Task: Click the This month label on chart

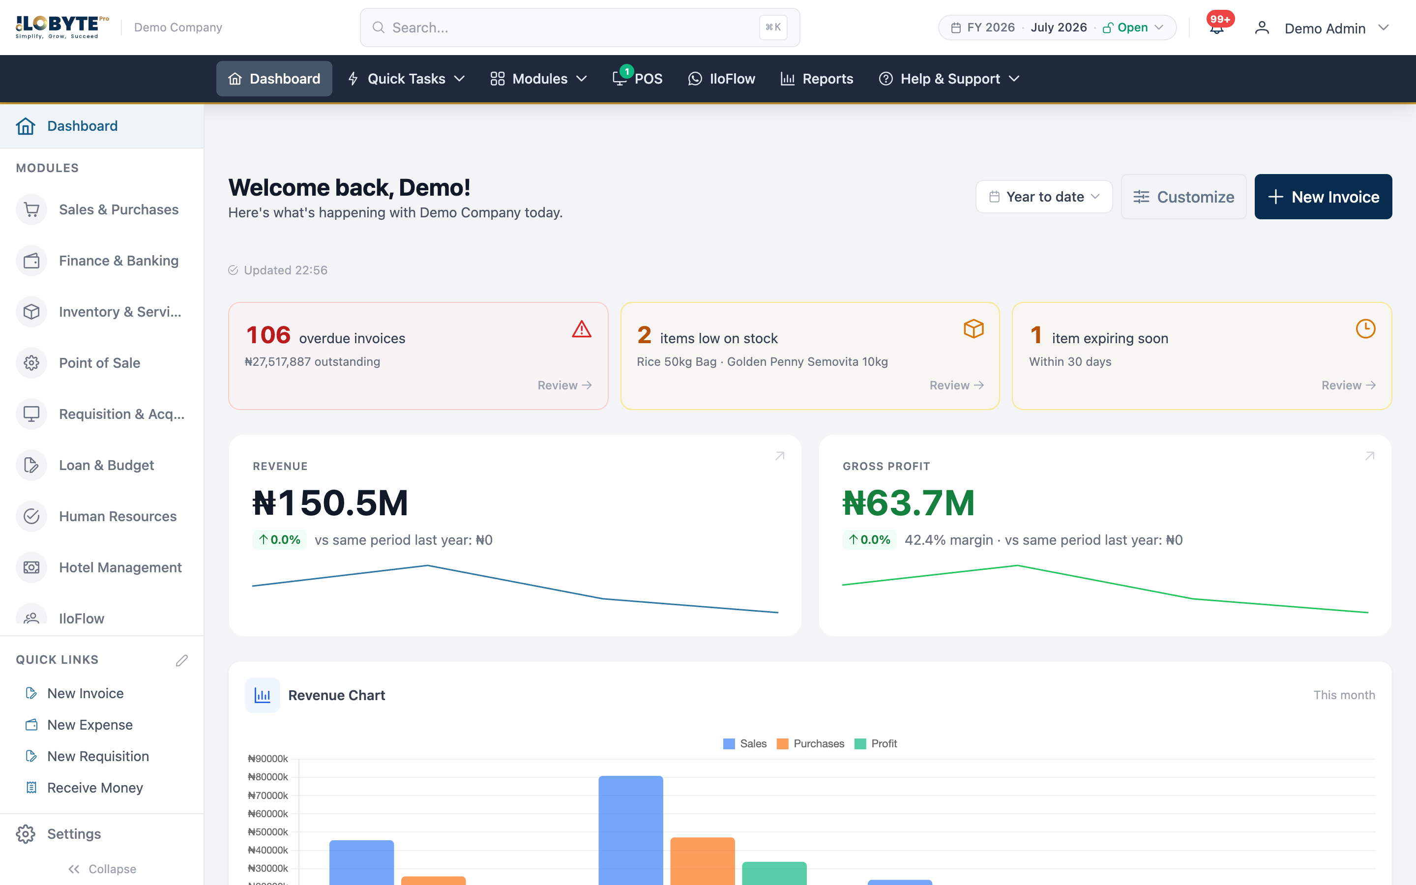Action: click(1344, 695)
